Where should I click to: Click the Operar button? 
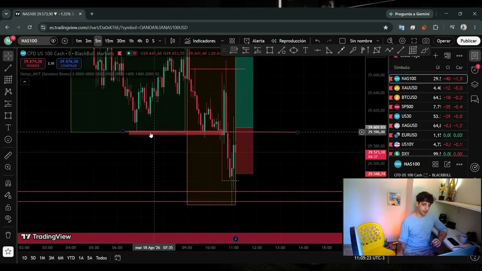[444, 41]
